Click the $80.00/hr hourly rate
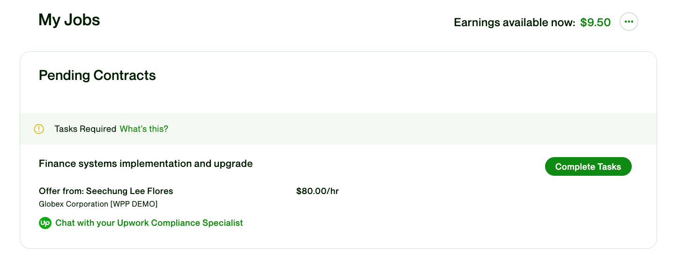This screenshot has height=259, width=673. point(317,191)
